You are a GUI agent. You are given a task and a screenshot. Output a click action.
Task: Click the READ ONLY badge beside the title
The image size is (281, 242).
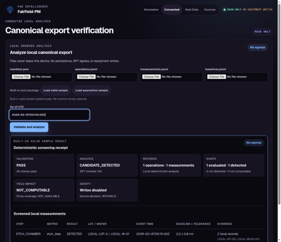(262, 32)
